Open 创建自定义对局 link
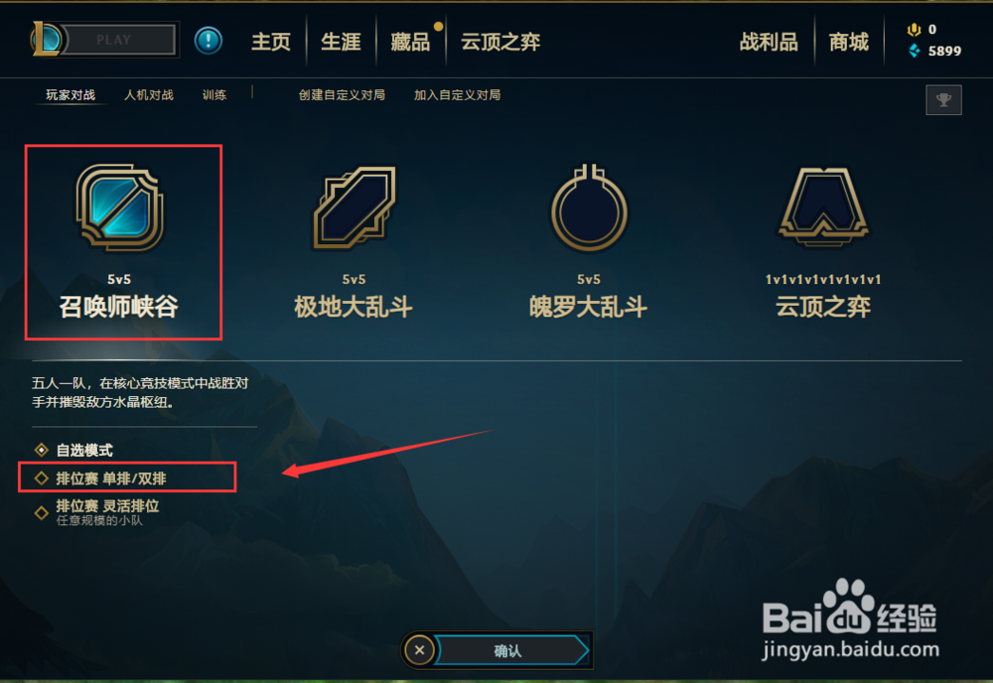The height and width of the screenshot is (683, 993). pyautogui.click(x=342, y=95)
